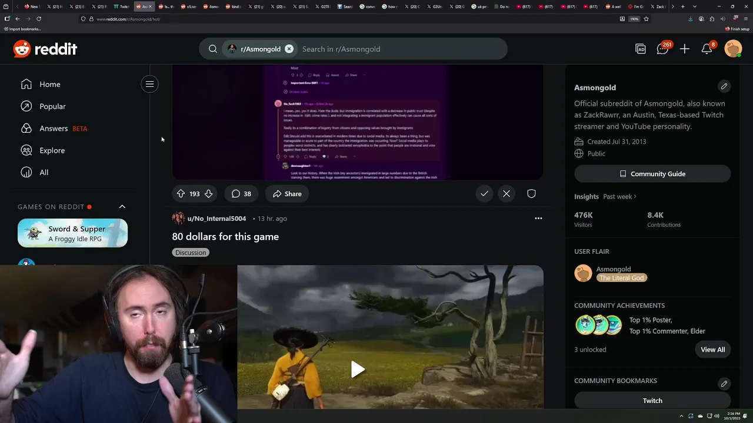Approve the post with checkmark icon

tap(484, 193)
